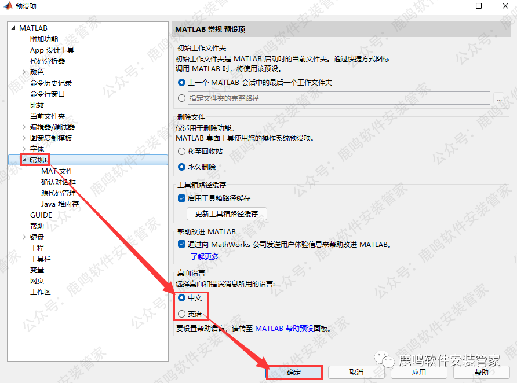Toggle MathWorks user experience info checkbox

[181, 244]
